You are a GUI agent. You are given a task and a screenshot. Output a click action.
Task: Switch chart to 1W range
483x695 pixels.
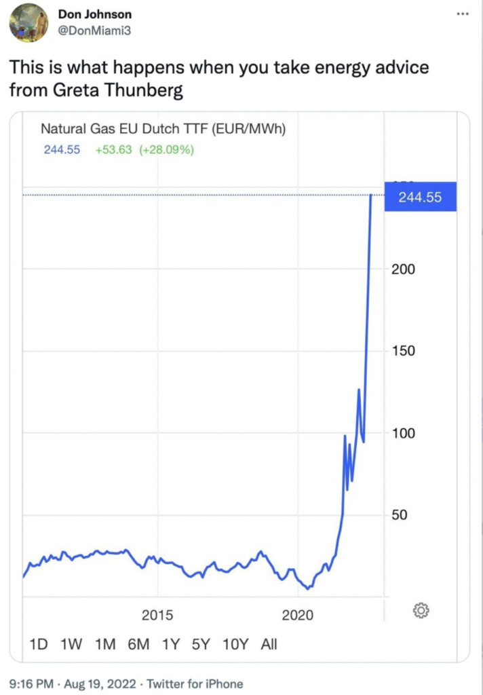click(71, 644)
